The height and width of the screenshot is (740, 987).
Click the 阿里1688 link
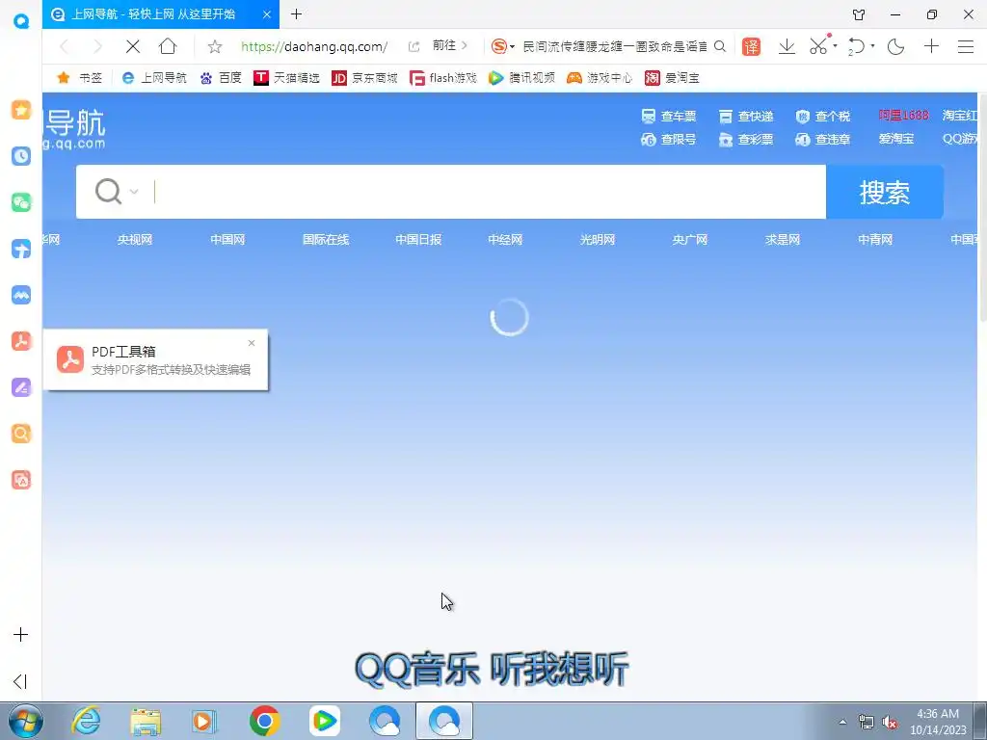tap(903, 116)
